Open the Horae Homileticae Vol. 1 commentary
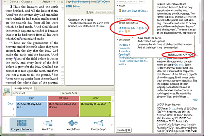 click(133, 61)
